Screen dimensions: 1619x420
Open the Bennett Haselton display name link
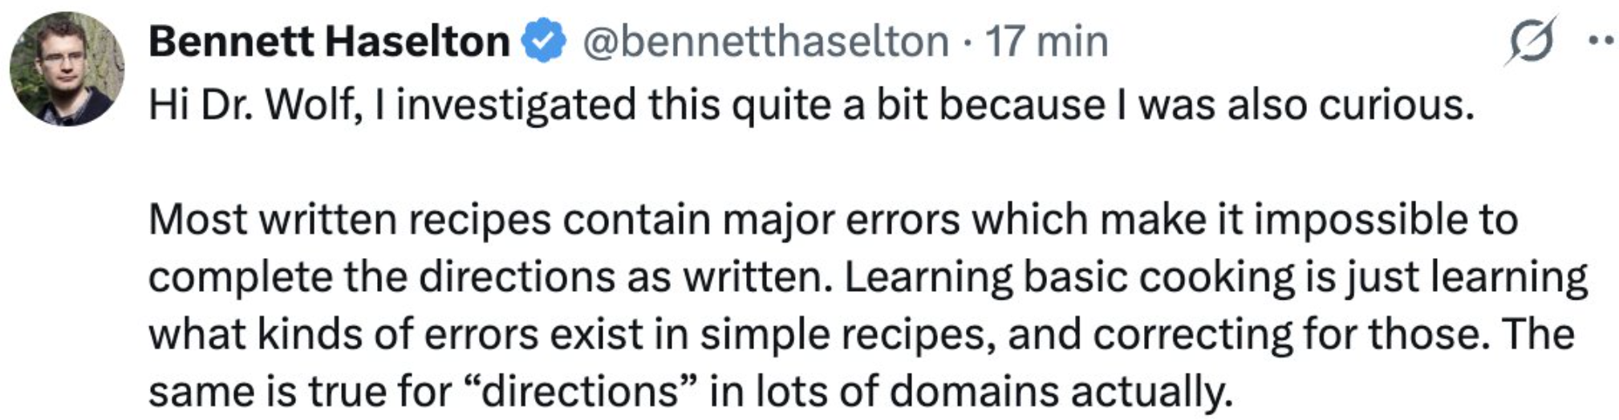click(x=329, y=42)
